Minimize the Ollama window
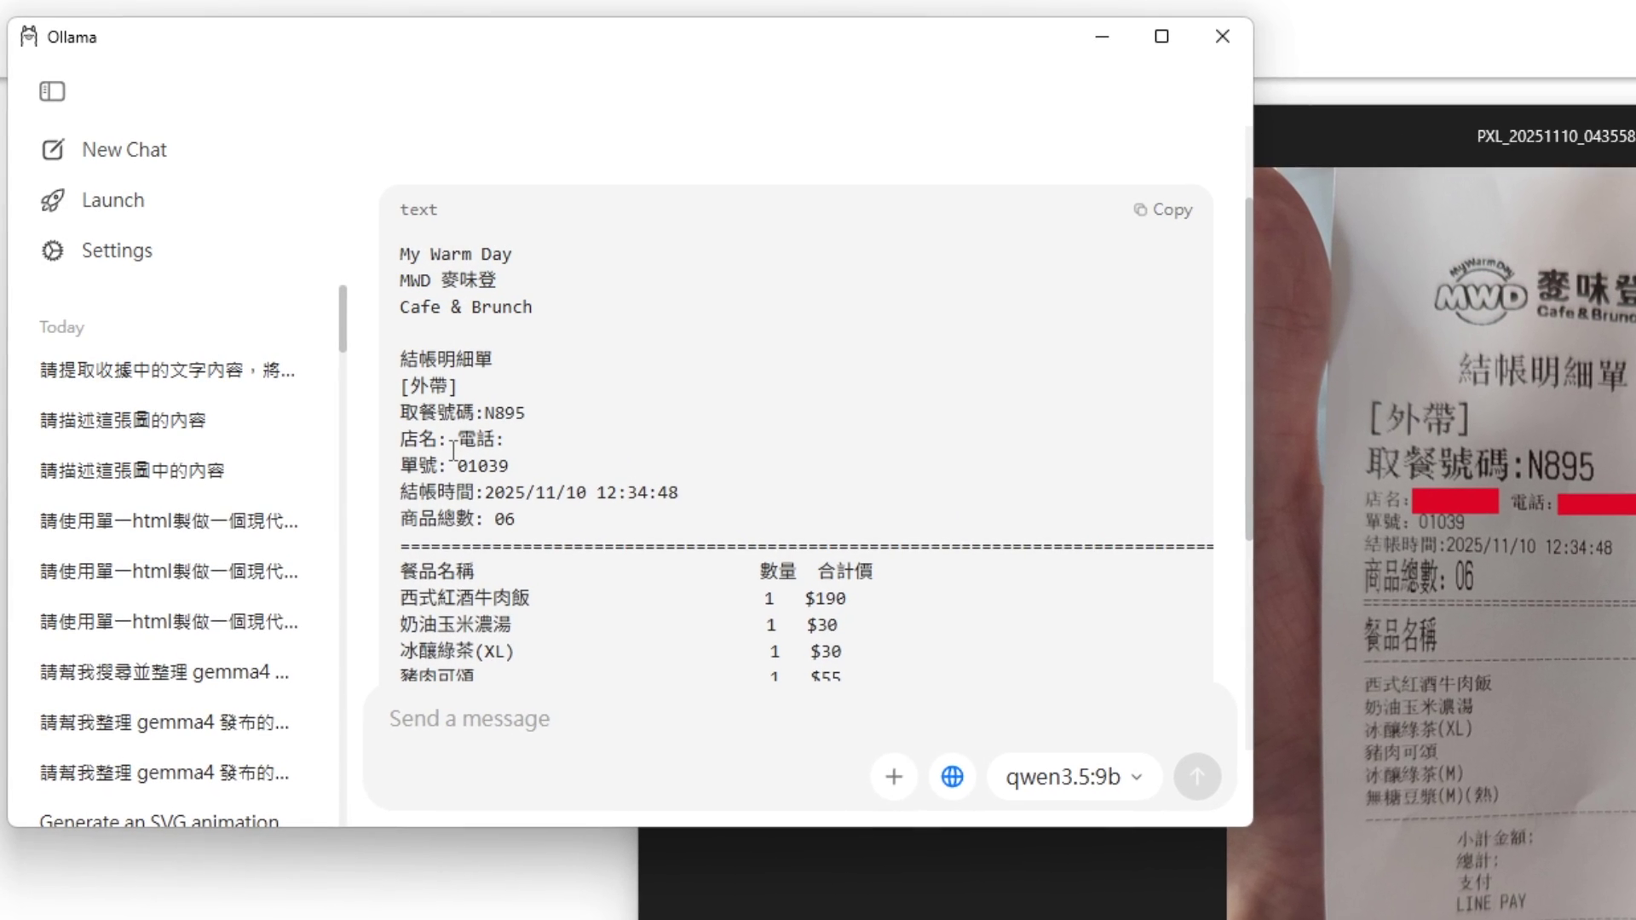This screenshot has height=920, width=1636. point(1102,37)
